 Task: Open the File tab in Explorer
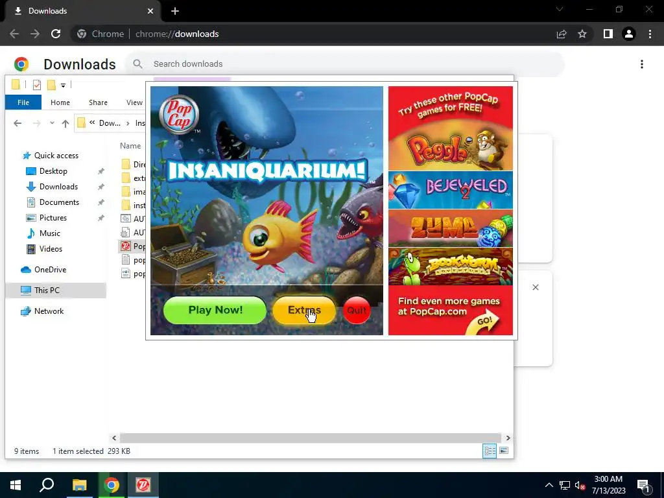click(23, 102)
